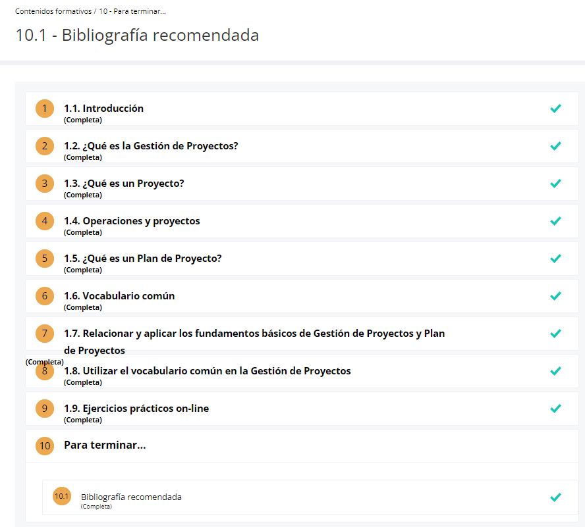Click the orange number 10 circle icon
Viewport: 585px width, 527px height.
point(45,446)
